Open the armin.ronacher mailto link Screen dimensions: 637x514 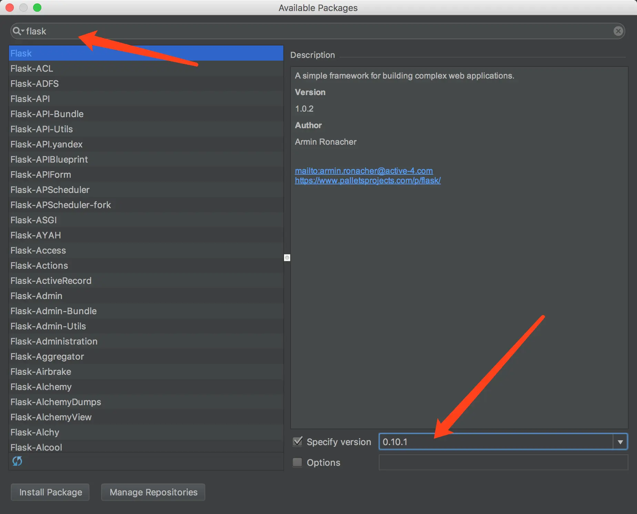pyautogui.click(x=364, y=171)
